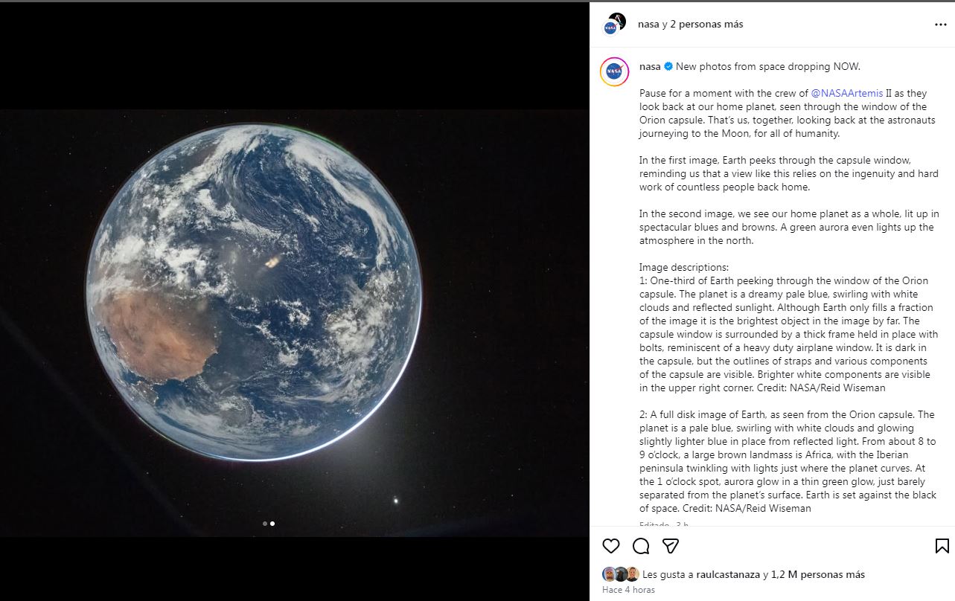Viewport: 955px width, 601px height.
Task: Open raulcastanaza's profile from the likes line
Action: 729,574
